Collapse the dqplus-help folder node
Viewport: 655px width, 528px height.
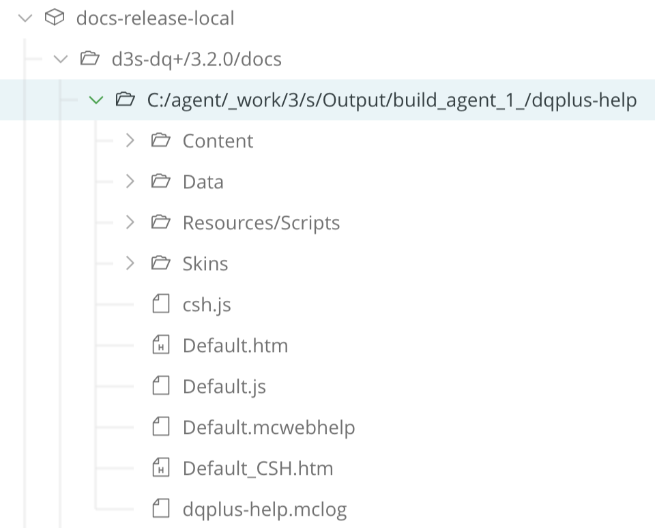pyautogui.click(x=96, y=100)
